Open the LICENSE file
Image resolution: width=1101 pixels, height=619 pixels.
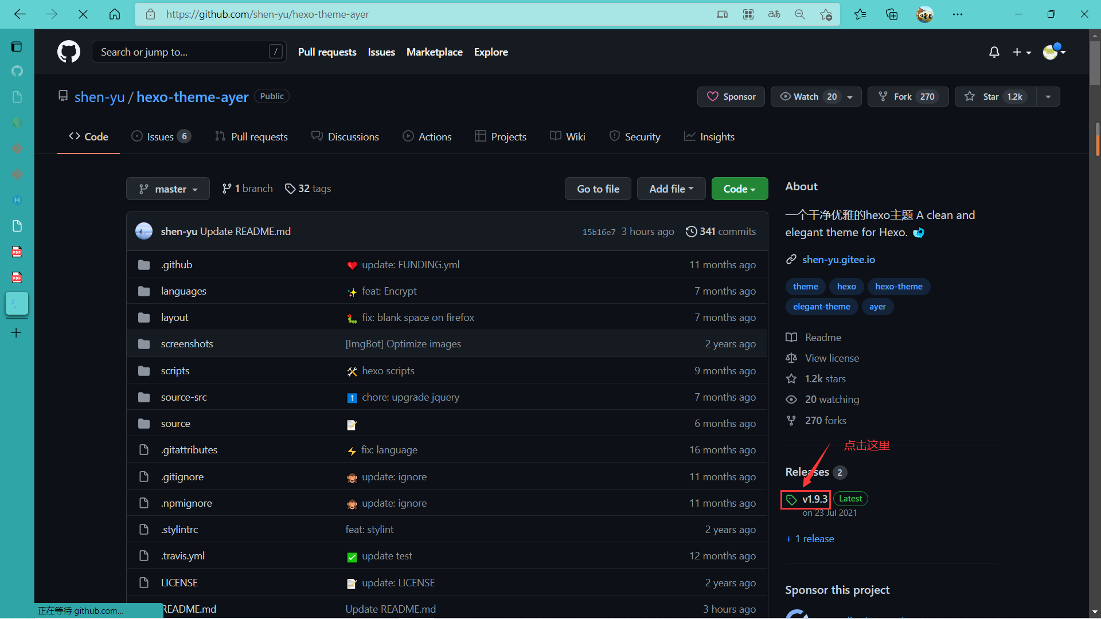(x=179, y=583)
